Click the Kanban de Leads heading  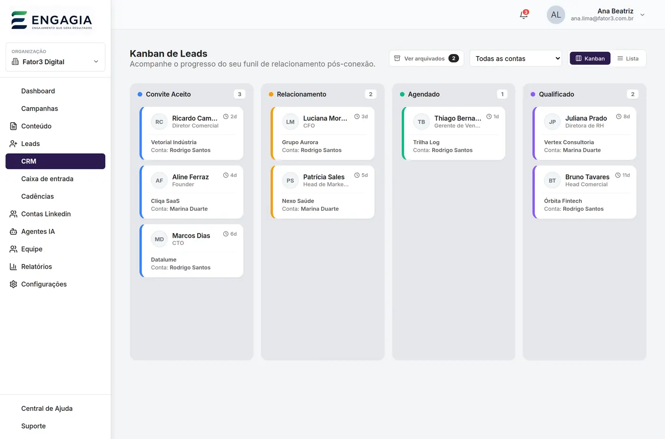(169, 54)
